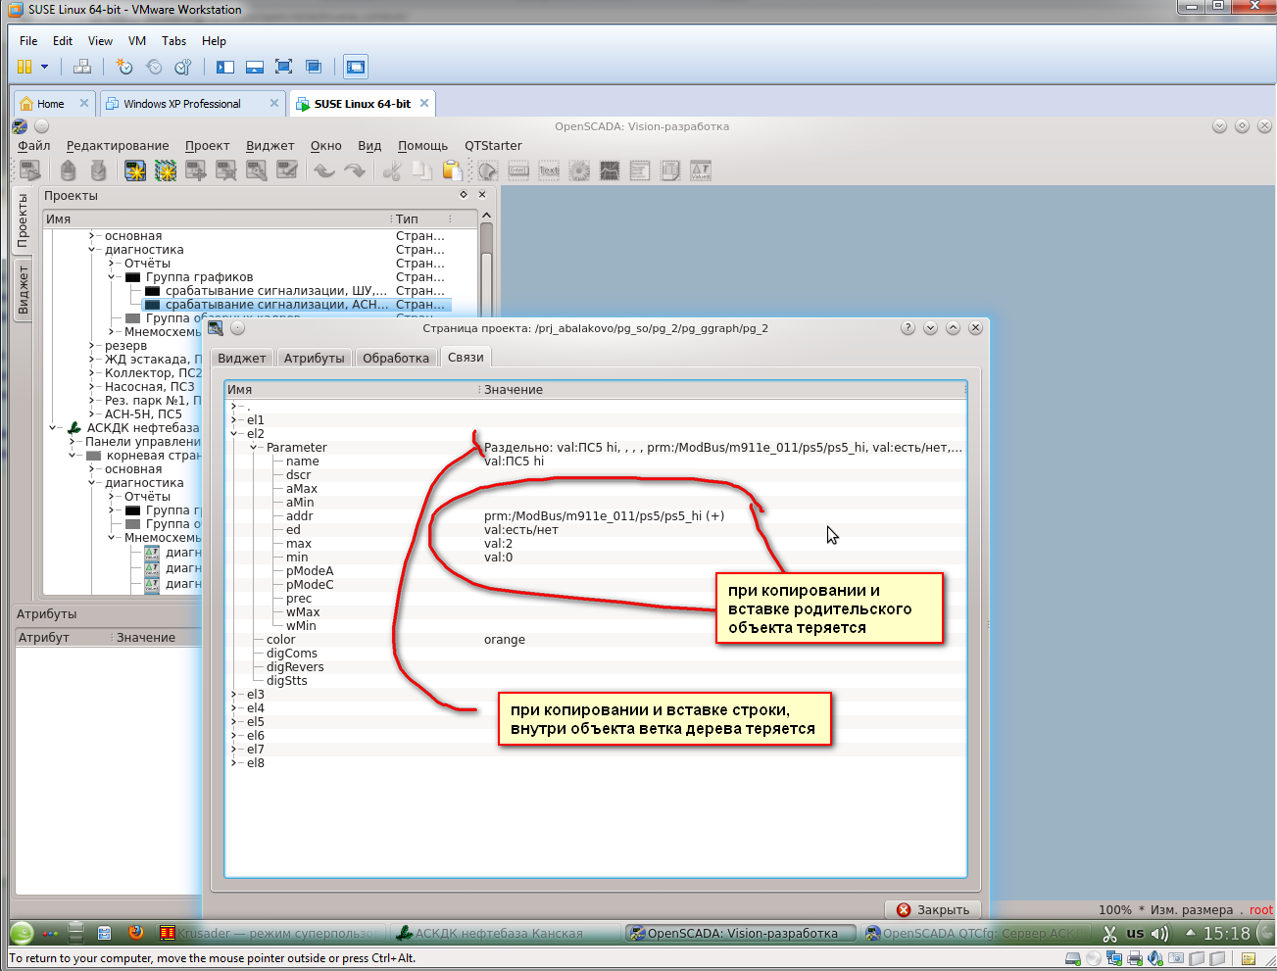Select the diagram chart widget icon
Image resolution: width=1277 pixels, height=971 pixels.
(610, 171)
